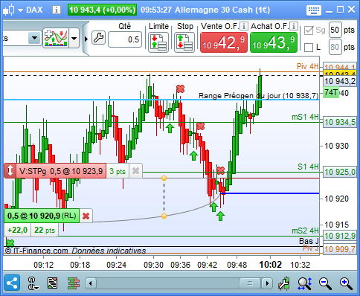Image resolution: width=360 pixels, height=296 pixels.
Task: Share the chart with share icon
Action: pos(12,283)
